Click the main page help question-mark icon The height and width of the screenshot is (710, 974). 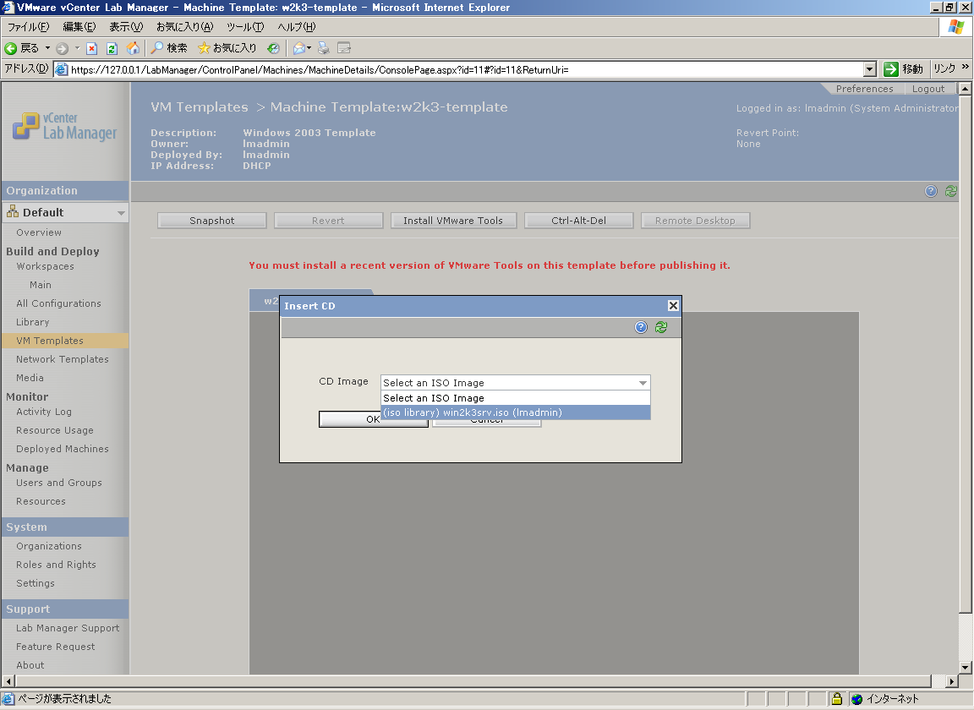tap(931, 191)
